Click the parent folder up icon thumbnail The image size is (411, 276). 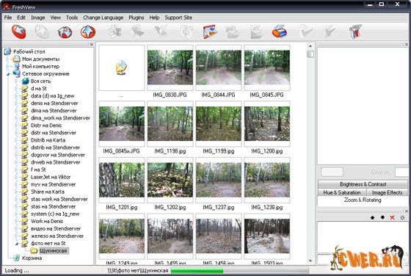[x=122, y=68]
